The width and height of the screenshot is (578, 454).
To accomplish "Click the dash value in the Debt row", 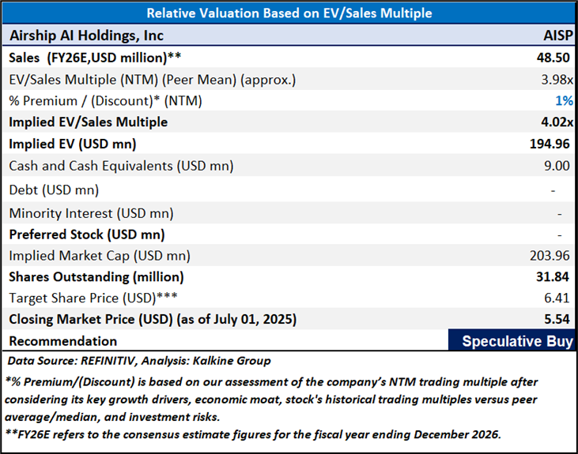I will tap(553, 191).
